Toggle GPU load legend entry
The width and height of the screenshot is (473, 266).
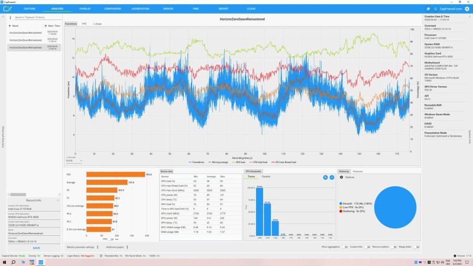[239, 162]
